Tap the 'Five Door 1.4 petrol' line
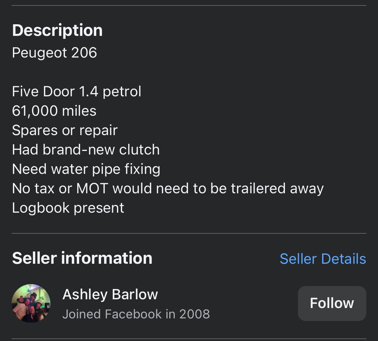Screen dimensions: 378x341 point(77,91)
